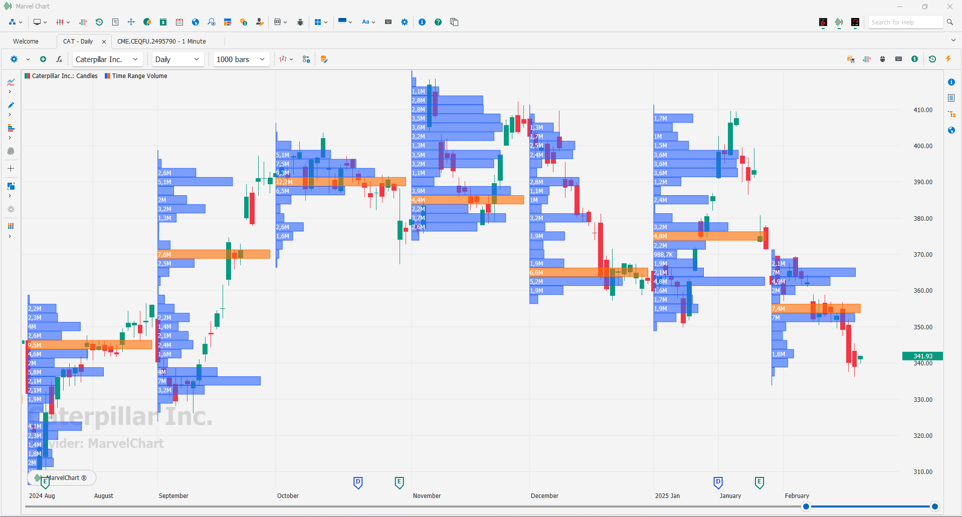Click the green dollar circle icon in chart toolbar
The width and height of the screenshot is (962, 517).
(x=915, y=59)
